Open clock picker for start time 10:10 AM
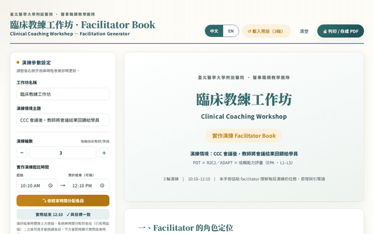374x234 pixels. coord(50,185)
